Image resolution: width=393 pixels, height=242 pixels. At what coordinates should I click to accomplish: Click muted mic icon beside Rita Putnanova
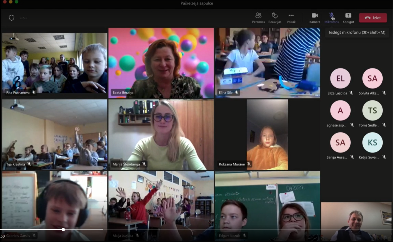click(x=34, y=92)
